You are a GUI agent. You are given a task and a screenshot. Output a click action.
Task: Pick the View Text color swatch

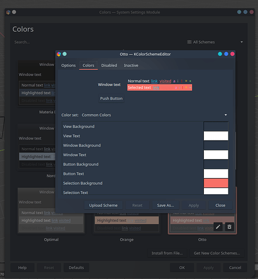point(216,136)
